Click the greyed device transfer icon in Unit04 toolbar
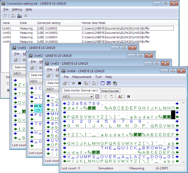Screen dimensions: 188x173 tap(94, 83)
